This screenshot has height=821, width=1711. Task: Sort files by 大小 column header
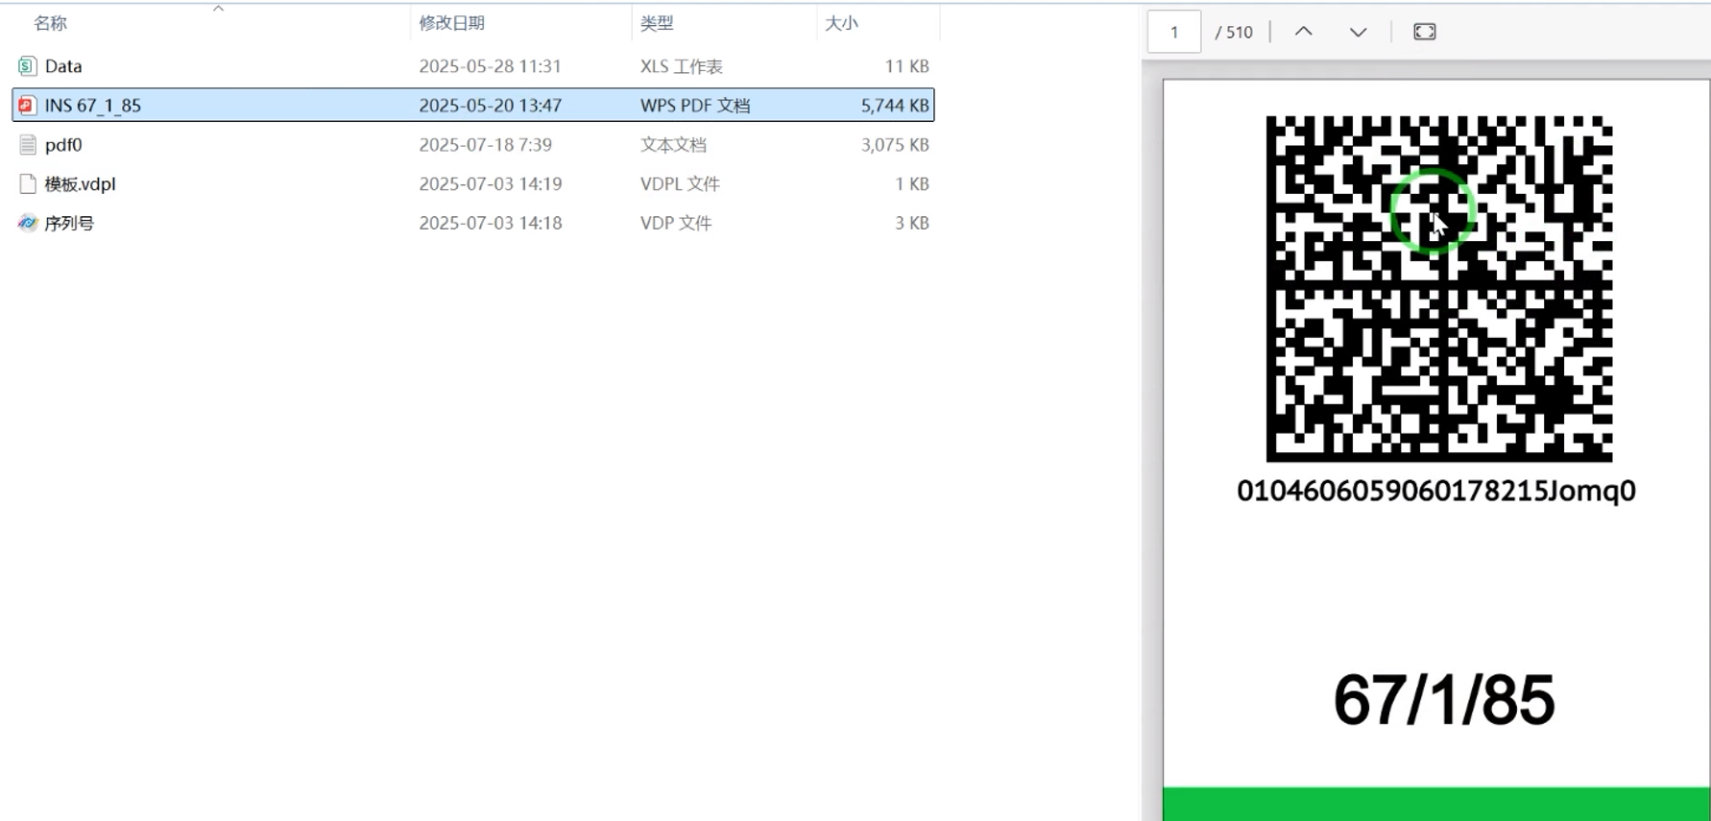click(x=841, y=23)
